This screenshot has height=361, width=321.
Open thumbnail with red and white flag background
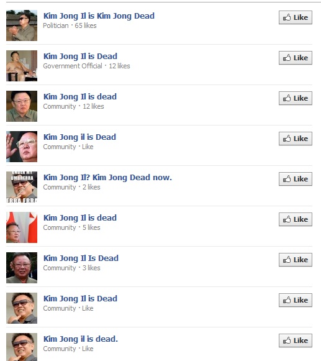(x=22, y=227)
